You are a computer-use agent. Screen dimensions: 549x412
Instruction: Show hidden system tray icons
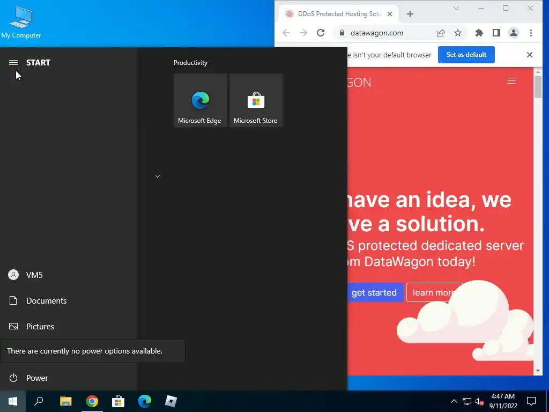point(454,401)
